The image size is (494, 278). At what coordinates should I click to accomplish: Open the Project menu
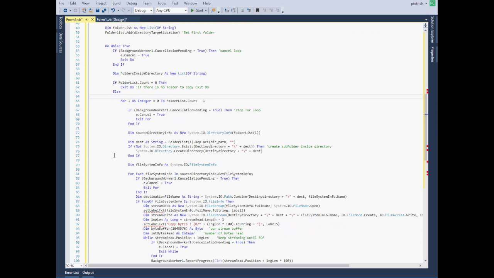[101, 3]
